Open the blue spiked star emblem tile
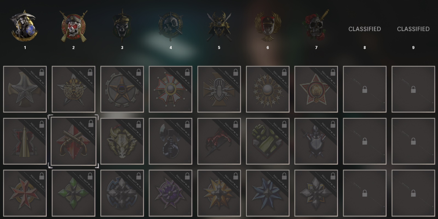The height and width of the screenshot is (219, 438). click(x=268, y=193)
